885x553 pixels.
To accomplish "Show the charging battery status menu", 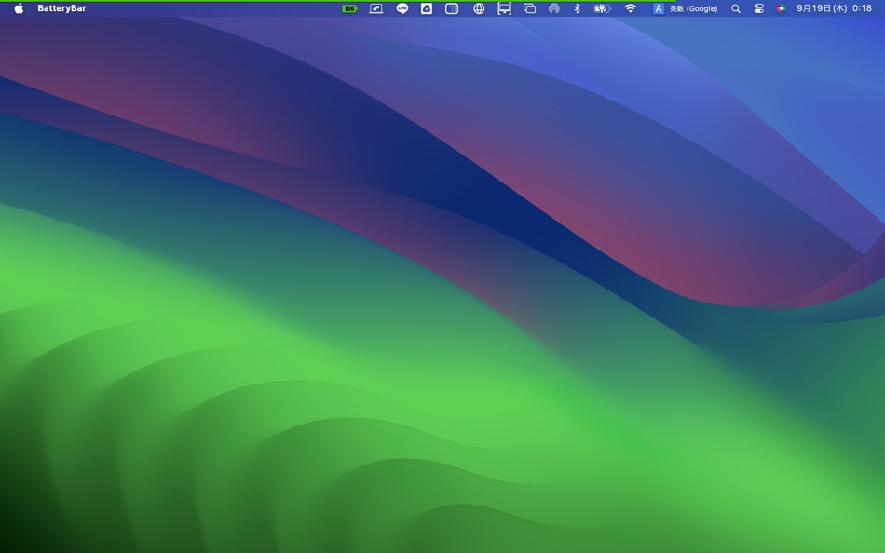I will [602, 8].
